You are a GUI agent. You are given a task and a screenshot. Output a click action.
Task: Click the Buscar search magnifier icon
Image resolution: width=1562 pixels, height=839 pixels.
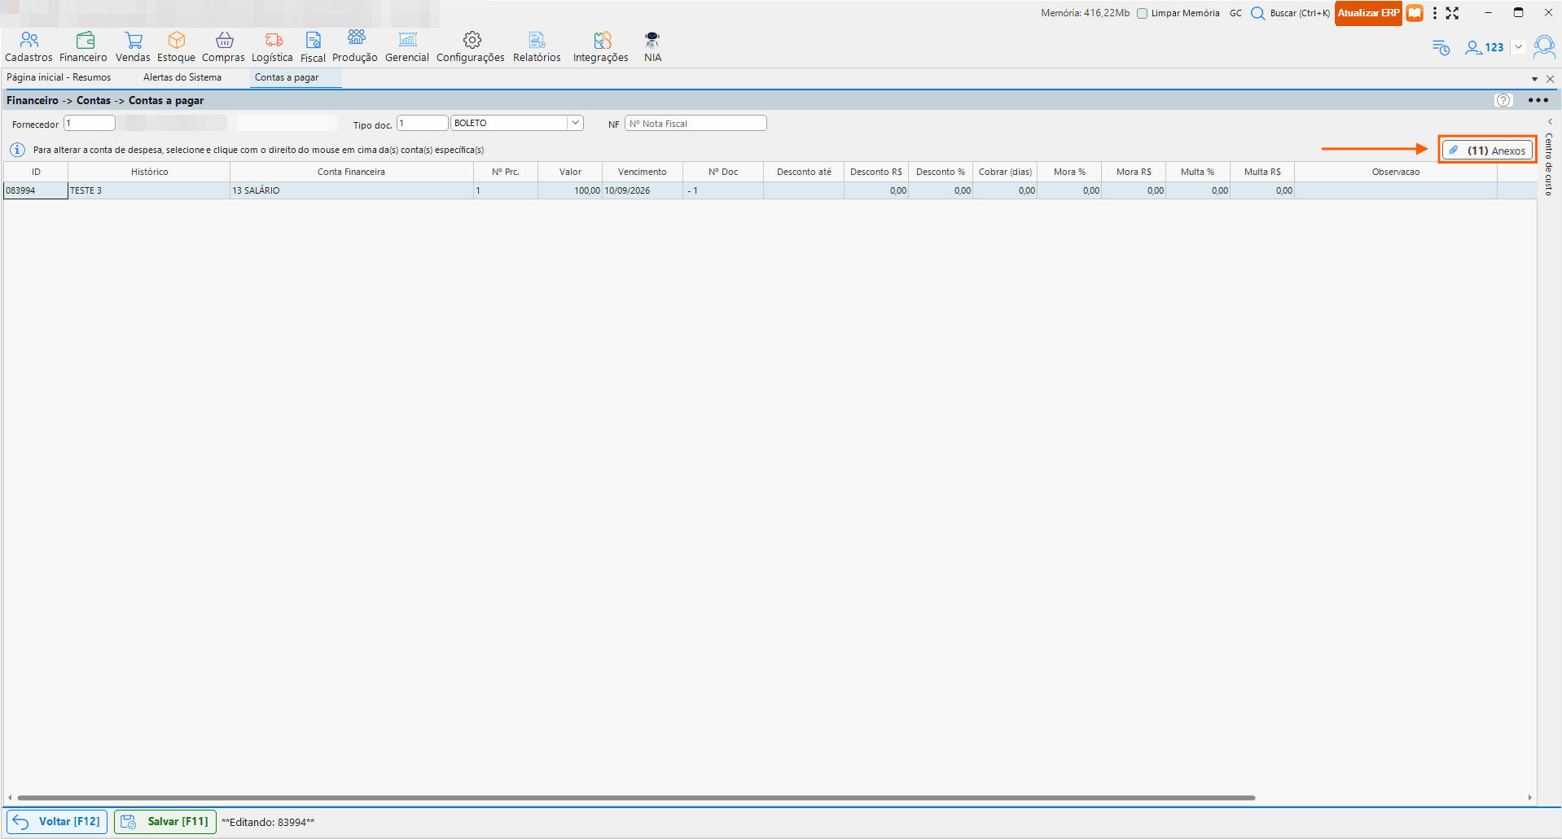point(1257,13)
